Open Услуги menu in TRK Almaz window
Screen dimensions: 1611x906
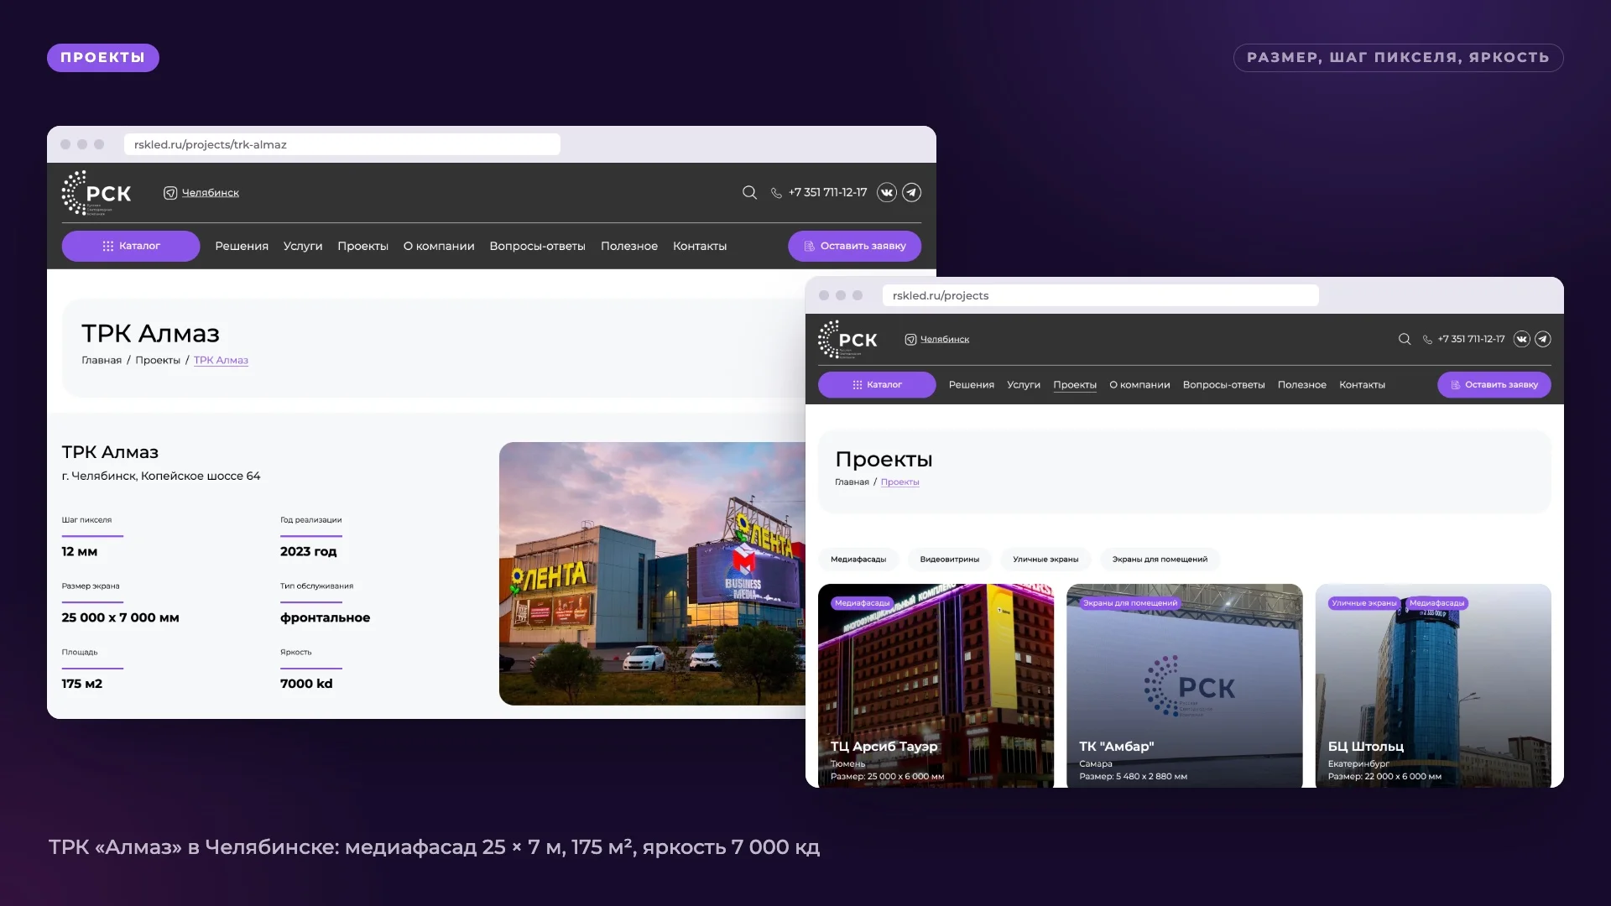pyautogui.click(x=303, y=247)
